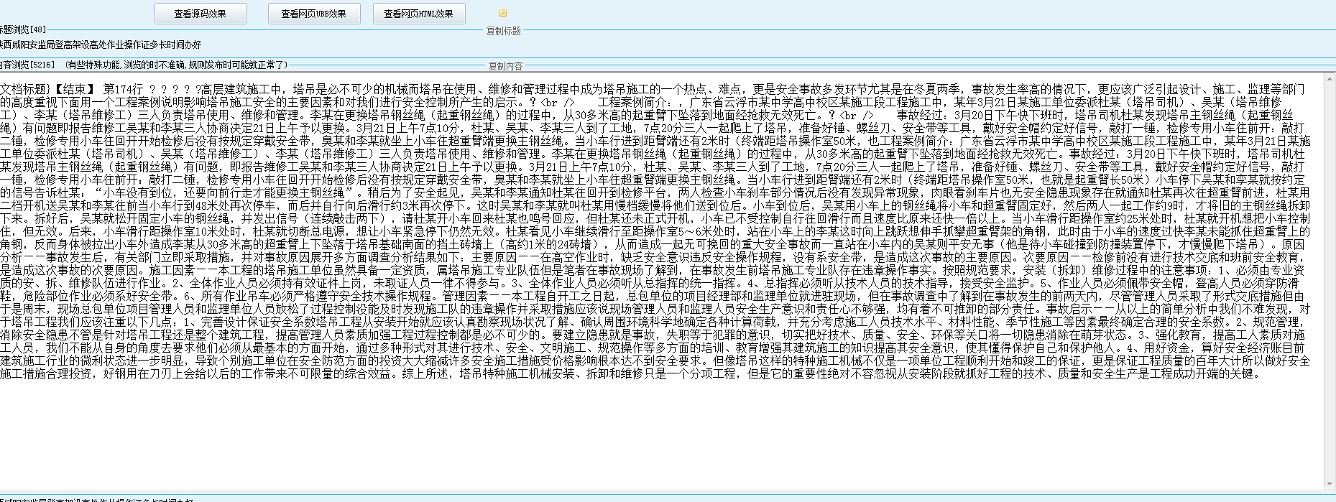
Task: Click 复制内容 to copy the content
Action: (506, 66)
